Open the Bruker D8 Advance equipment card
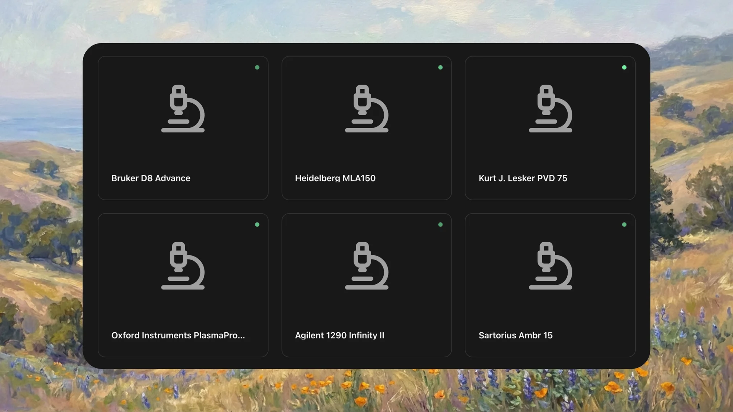 pos(183,128)
